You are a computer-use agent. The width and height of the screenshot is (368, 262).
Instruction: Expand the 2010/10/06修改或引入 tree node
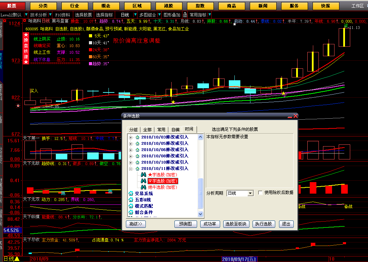tap(131, 150)
